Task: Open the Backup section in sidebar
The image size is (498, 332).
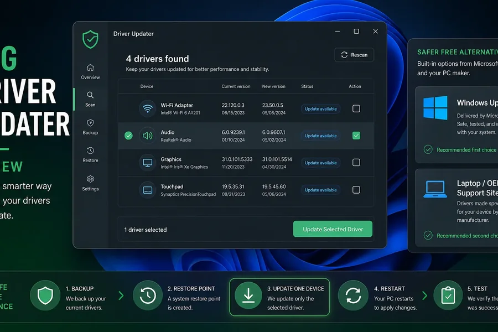Action: click(x=90, y=127)
